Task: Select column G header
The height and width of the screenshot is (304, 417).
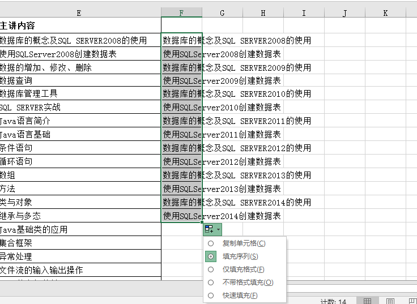Action: pyautogui.click(x=222, y=13)
